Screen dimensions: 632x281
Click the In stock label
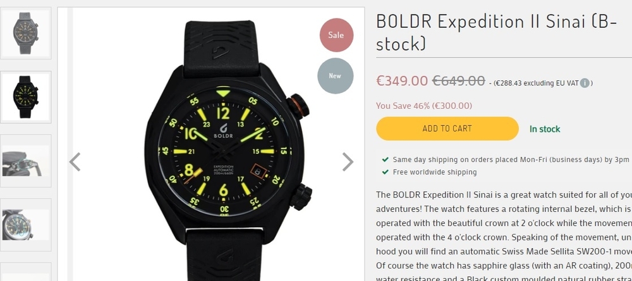point(545,129)
